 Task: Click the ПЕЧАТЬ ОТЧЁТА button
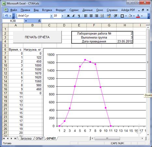[x=37, y=37]
